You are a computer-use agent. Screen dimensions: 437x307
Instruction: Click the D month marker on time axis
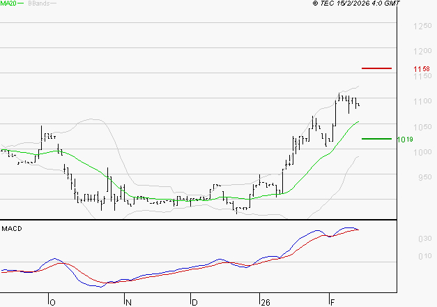point(194,303)
